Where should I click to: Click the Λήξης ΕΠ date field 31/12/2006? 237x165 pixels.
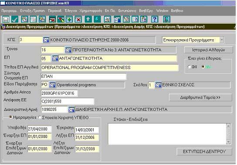87,137
